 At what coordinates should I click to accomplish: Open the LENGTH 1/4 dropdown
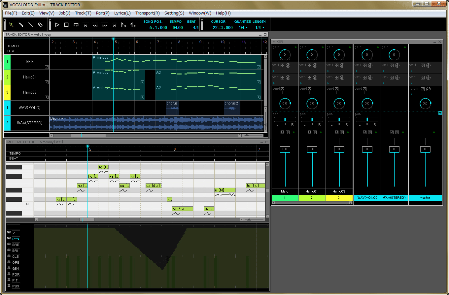tap(260, 28)
